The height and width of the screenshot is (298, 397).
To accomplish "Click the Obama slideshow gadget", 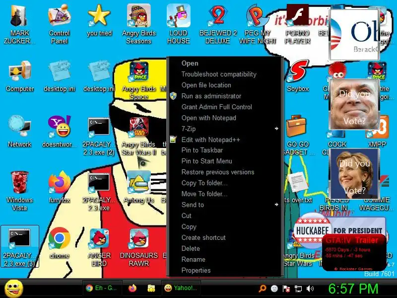I will click(x=354, y=35).
